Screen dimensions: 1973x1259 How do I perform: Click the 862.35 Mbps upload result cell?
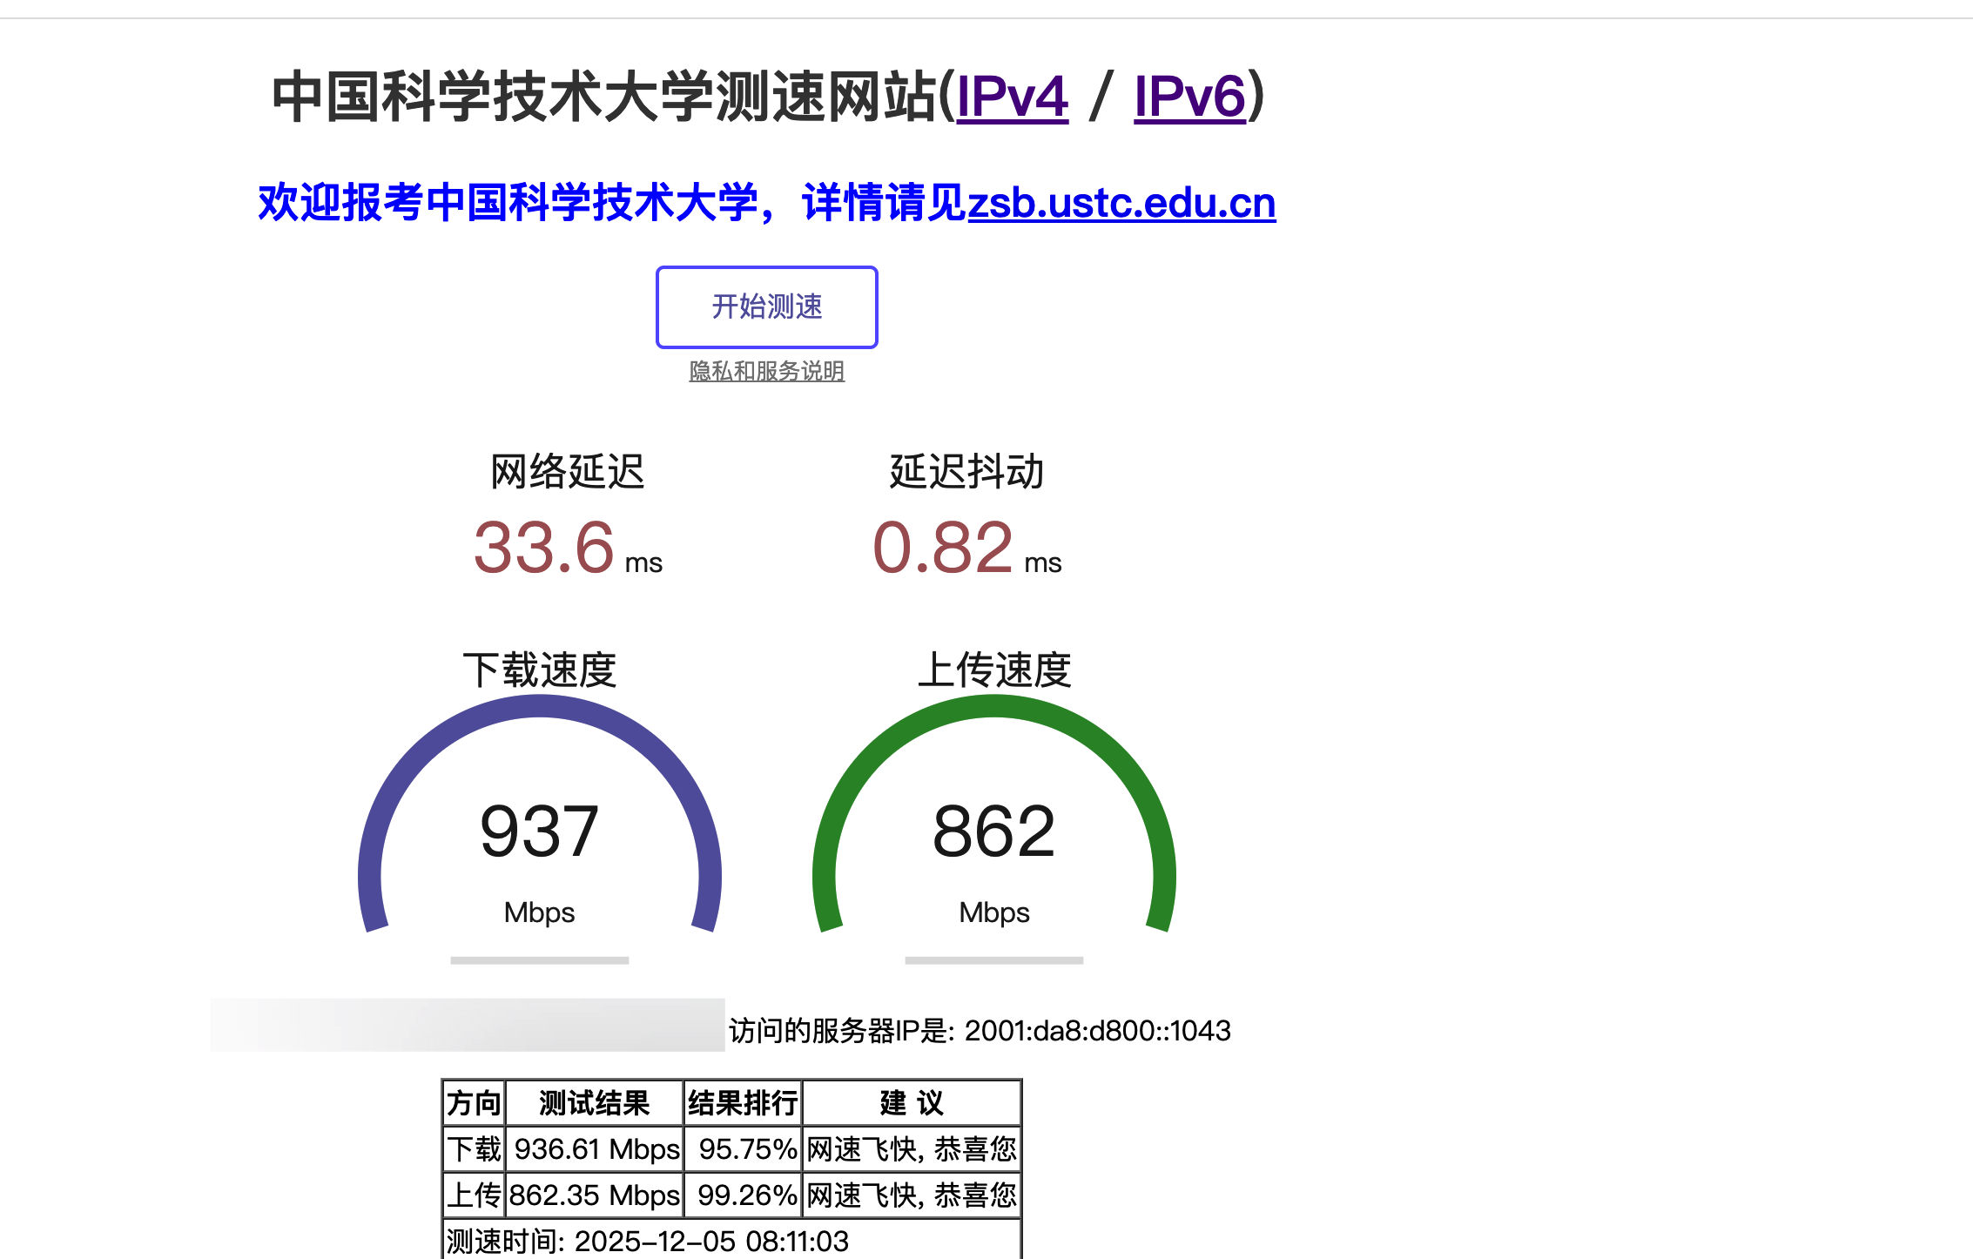pyautogui.click(x=594, y=1195)
